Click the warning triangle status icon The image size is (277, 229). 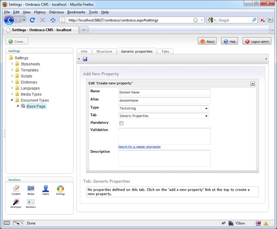(266, 223)
